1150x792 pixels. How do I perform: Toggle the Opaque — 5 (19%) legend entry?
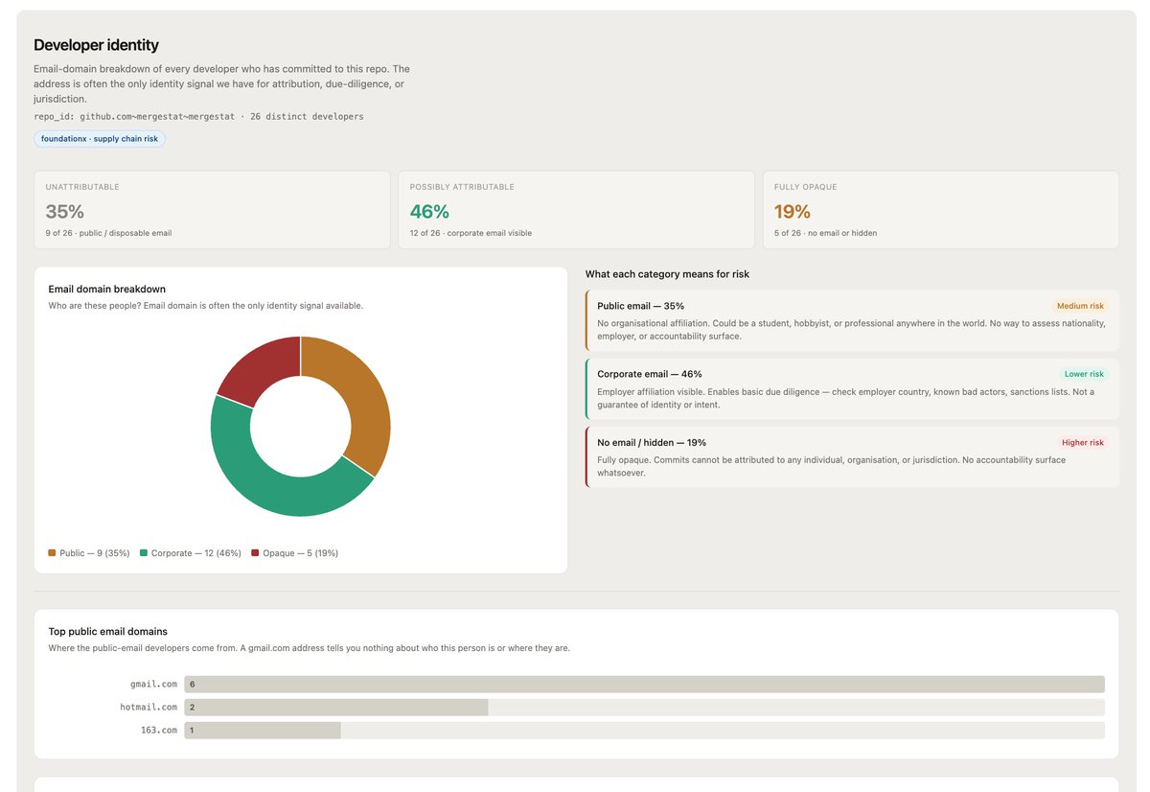pyautogui.click(x=294, y=553)
